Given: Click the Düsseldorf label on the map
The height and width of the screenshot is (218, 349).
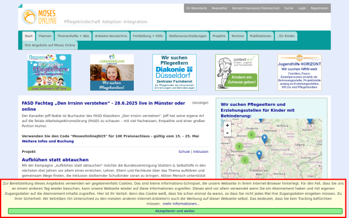Looking at the screenshot, I should tap(238, 151).
